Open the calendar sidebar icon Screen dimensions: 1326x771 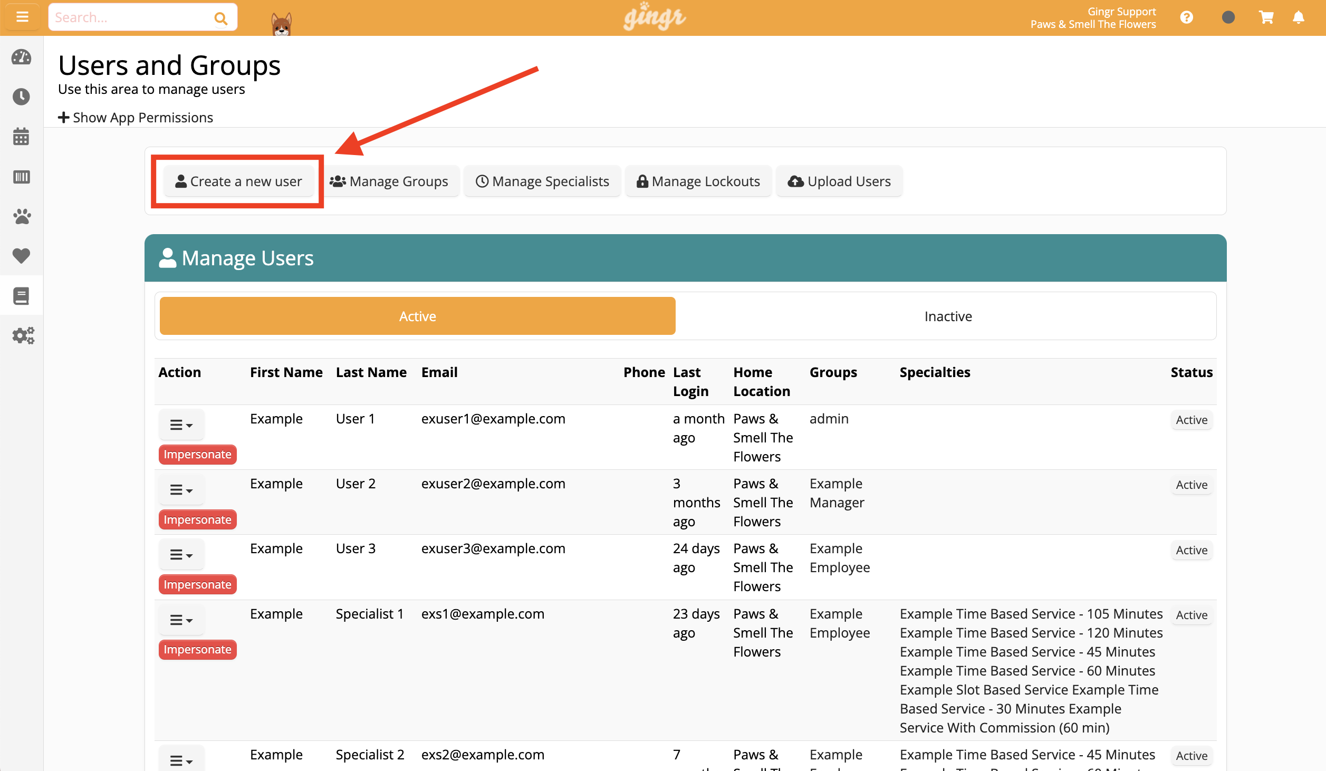(22, 136)
